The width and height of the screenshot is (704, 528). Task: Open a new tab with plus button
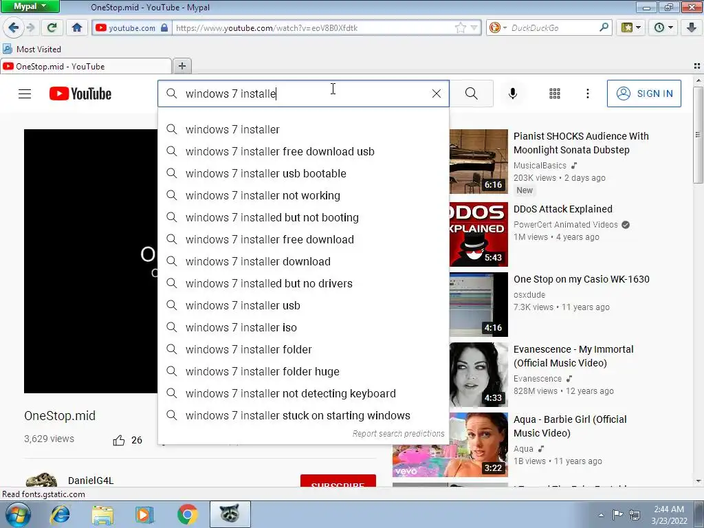click(x=181, y=67)
